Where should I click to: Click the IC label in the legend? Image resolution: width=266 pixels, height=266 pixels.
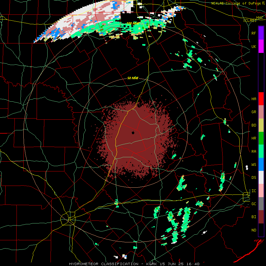pyautogui.click(x=254, y=191)
